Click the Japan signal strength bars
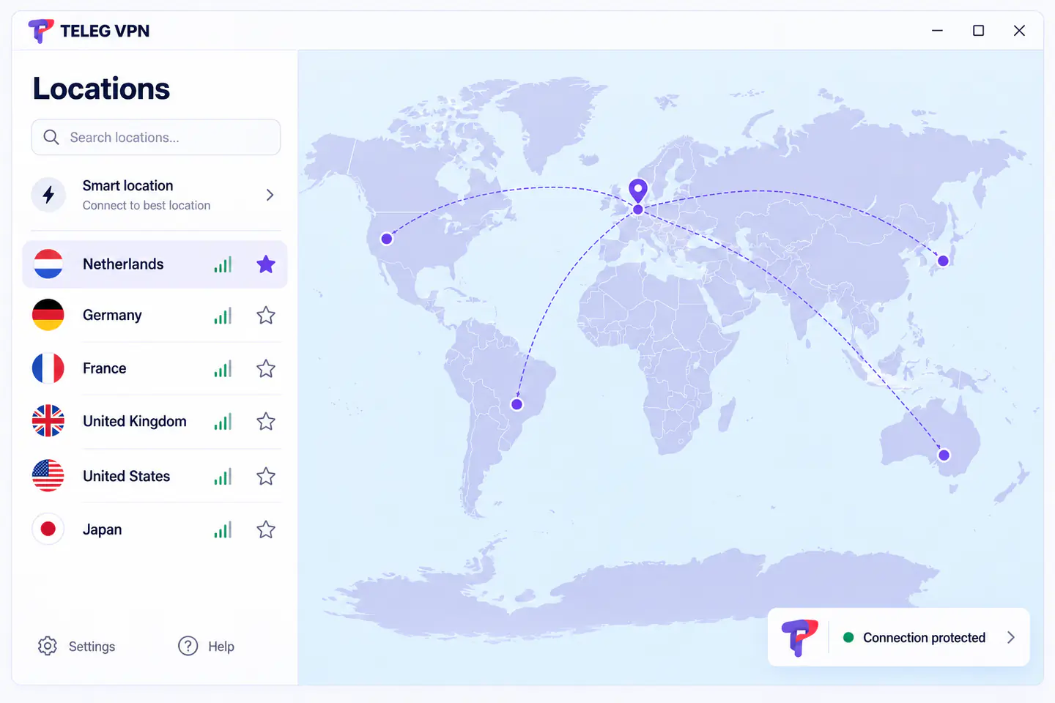The image size is (1055, 703). (223, 529)
